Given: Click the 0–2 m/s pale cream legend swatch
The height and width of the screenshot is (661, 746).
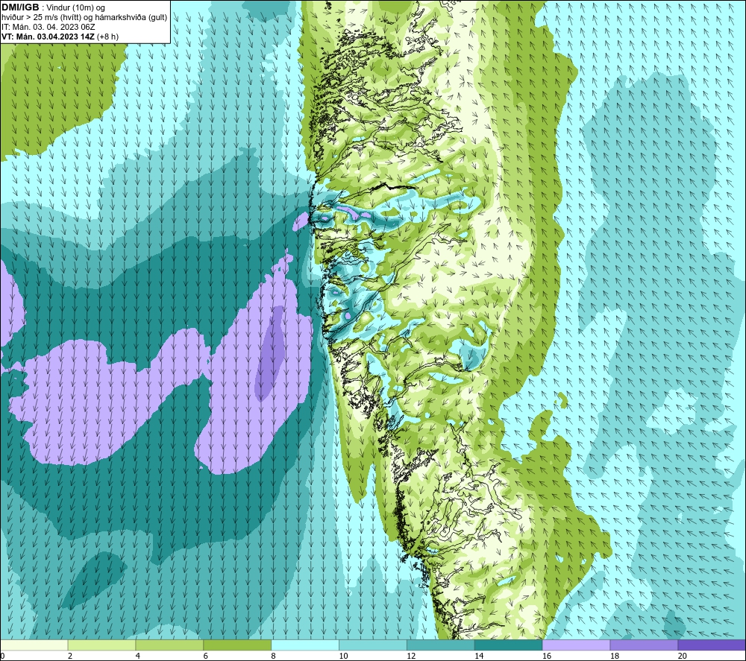Looking at the screenshot, I should point(34,645).
